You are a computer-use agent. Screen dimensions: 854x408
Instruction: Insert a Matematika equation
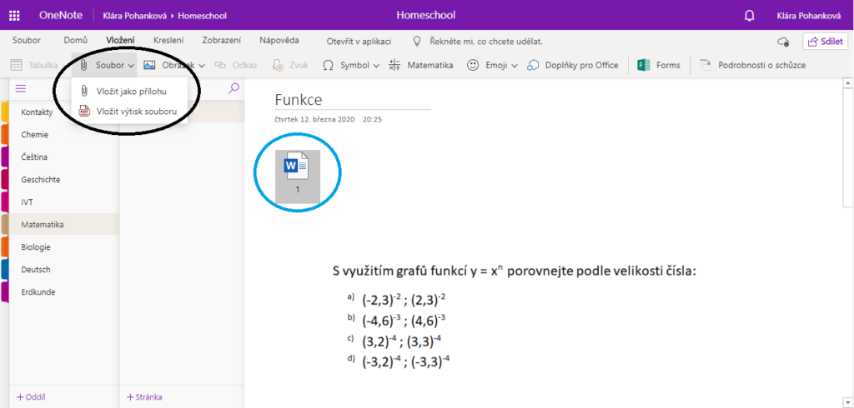[421, 65]
